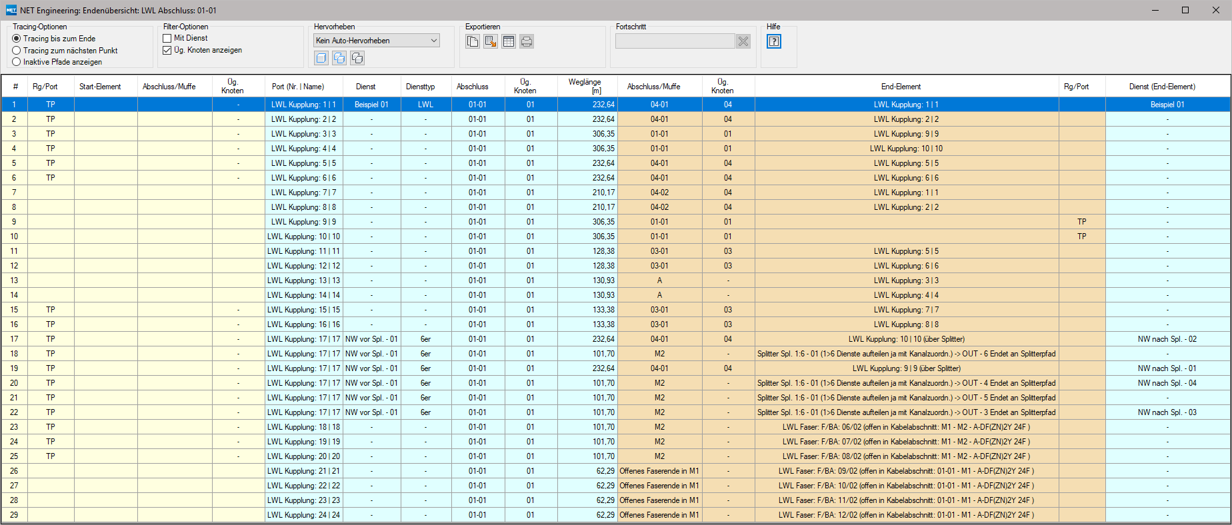The image size is (1232, 525).
Task: Click 'TP' Rg/Port cell in row 25
Action: [51, 456]
